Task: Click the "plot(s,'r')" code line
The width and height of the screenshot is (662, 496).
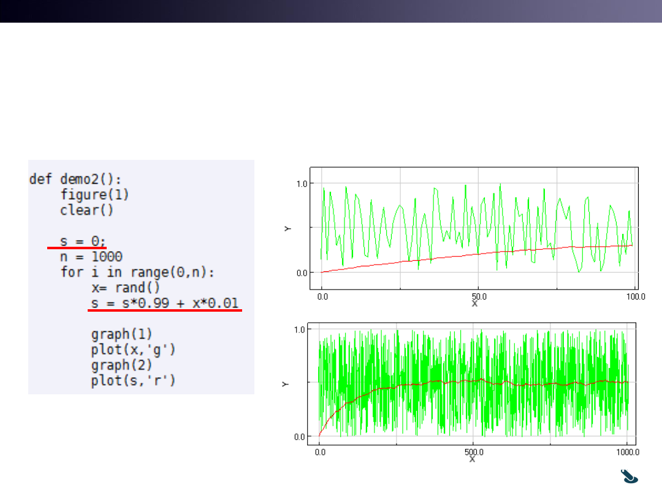Action: click(x=133, y=381)
